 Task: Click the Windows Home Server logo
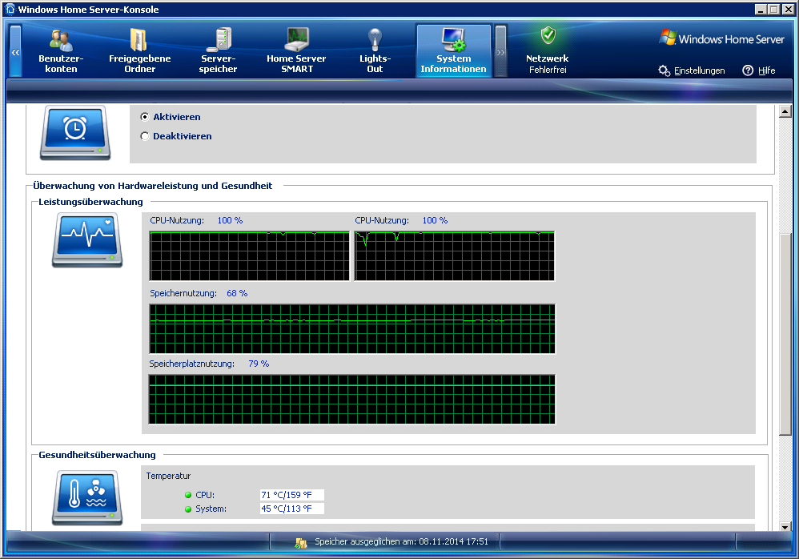[x=721, y=38]
